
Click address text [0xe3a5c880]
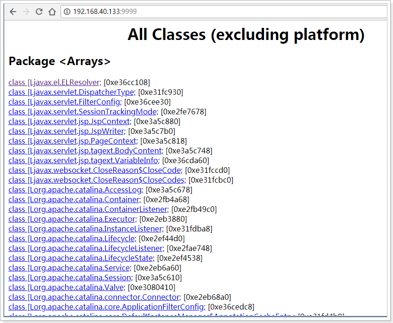coord(157,121)
